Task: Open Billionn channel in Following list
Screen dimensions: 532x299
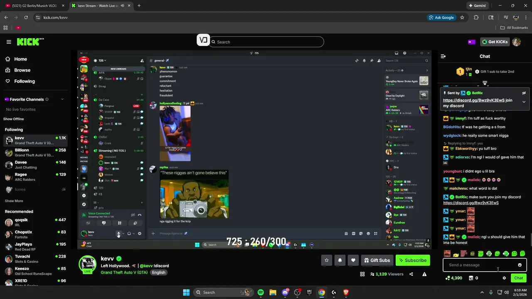Action: [x=35, y=152]
